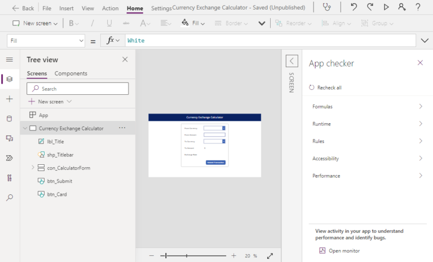
Task: Open the Data sources sidebar icon
Action: pyautogui.click(x=9, y=119)
